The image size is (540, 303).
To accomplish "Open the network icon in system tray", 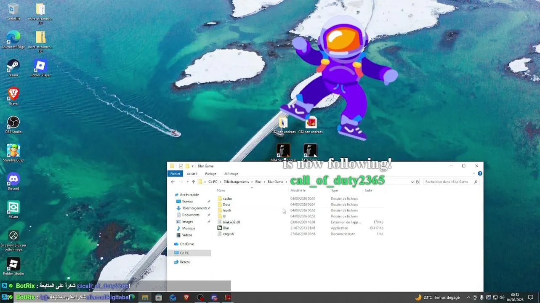I will coord(495,298).
